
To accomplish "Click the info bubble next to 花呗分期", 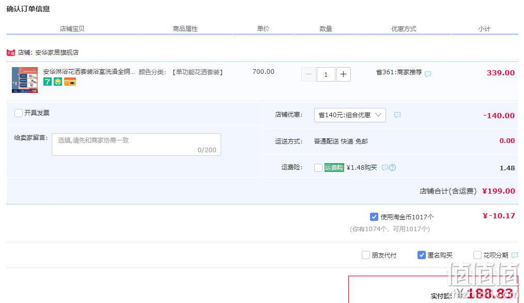I will point(515,256).
